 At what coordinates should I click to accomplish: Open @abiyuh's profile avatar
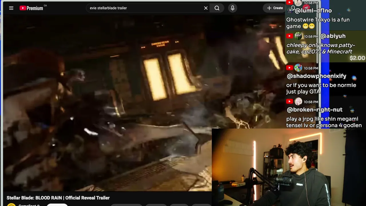tap(298, 36)
